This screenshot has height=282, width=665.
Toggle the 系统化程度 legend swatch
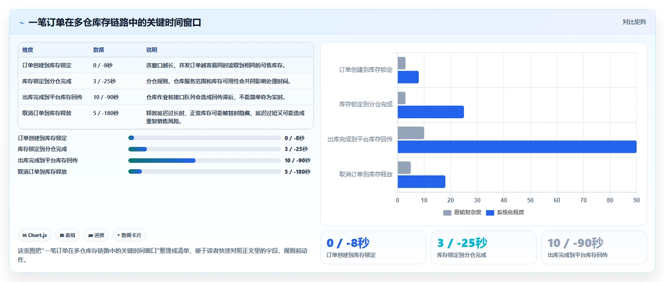[x=490, y=212]
